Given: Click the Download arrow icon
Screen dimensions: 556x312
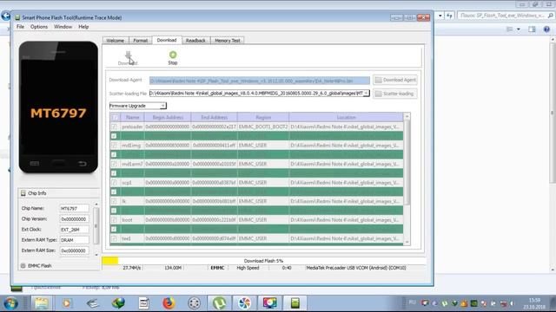Looking at the screenshot, I should 128,55.
